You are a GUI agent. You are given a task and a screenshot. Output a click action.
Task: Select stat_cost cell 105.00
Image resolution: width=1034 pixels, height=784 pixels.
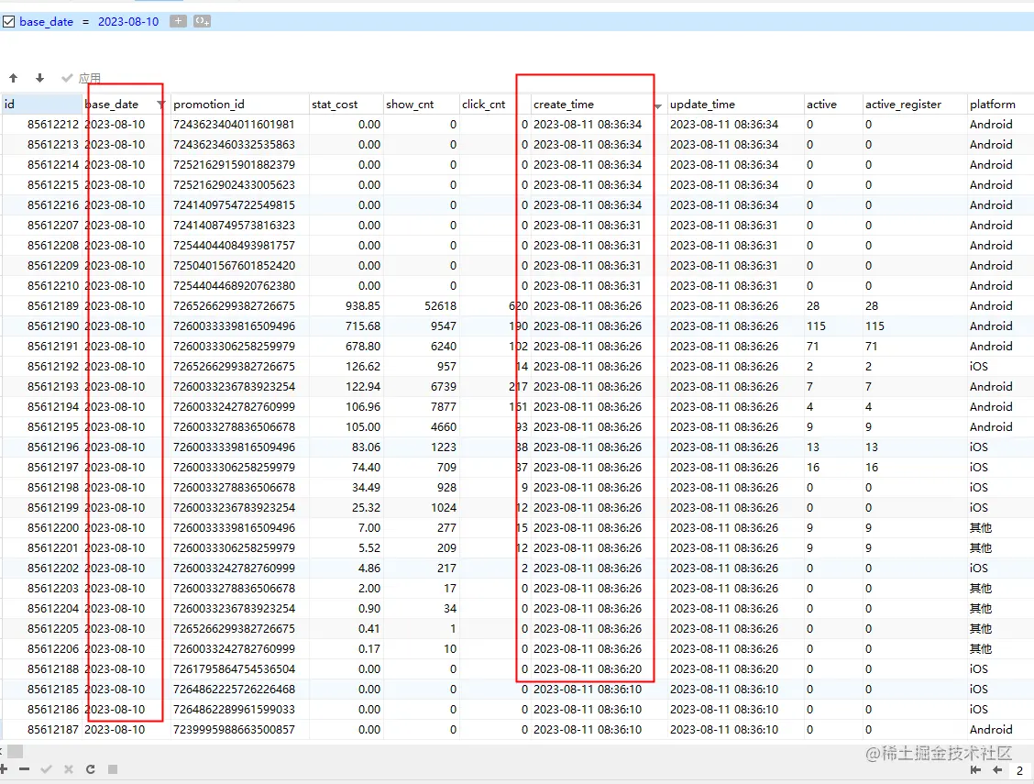click(x=346, y=426)
